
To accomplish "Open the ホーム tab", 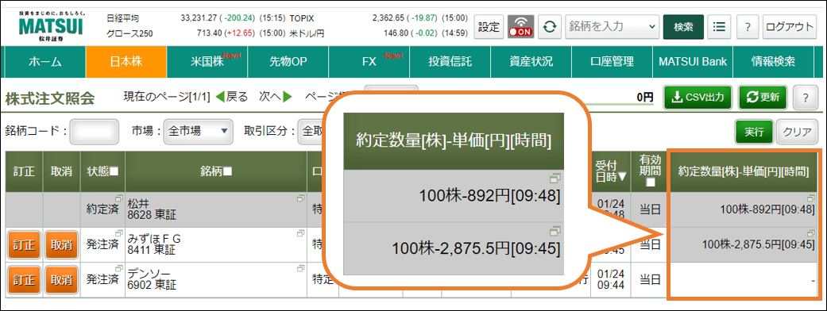I will click(x=44, y=61).
